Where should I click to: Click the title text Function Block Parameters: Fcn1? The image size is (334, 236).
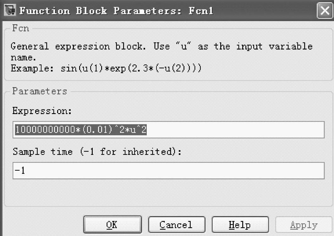[116, 11]
